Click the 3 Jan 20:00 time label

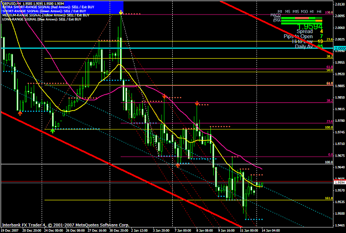(x=161, y=231)
